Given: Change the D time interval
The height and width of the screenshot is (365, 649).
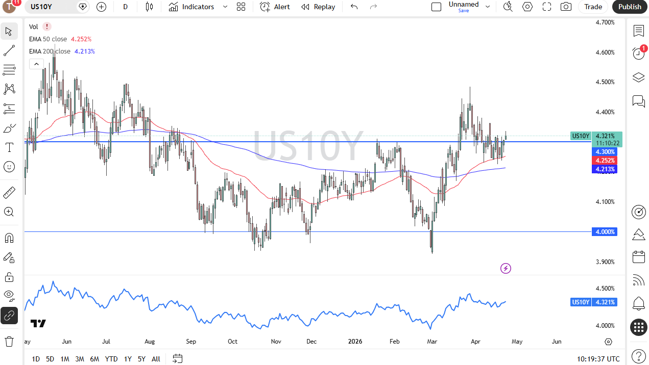Looking at the screenshot, I should click(x=126, y=7).
